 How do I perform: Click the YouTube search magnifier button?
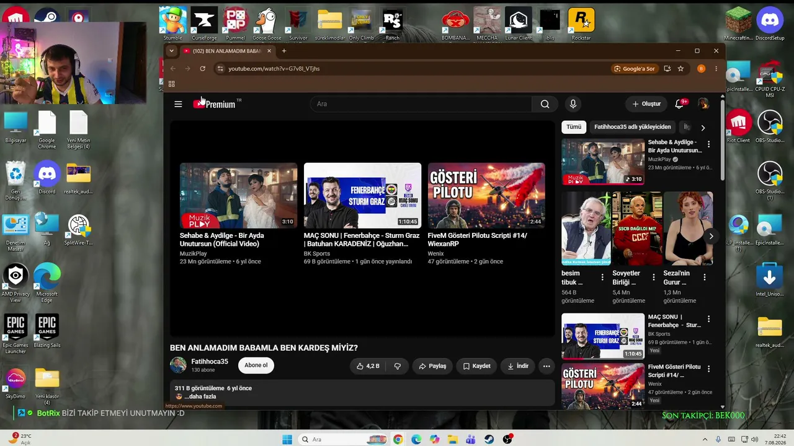point(545,104)
